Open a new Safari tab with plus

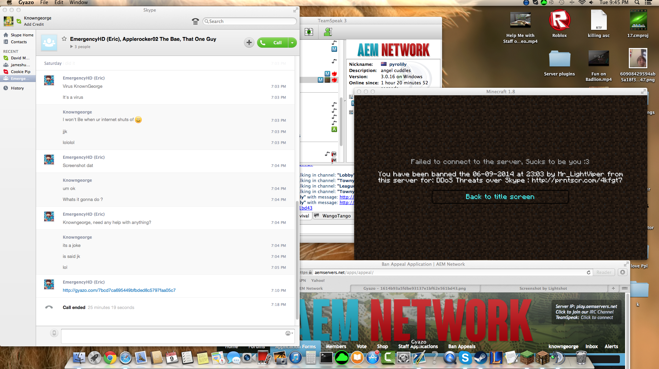[613, 288]
